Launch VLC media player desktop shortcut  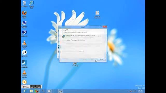[24, 44]
